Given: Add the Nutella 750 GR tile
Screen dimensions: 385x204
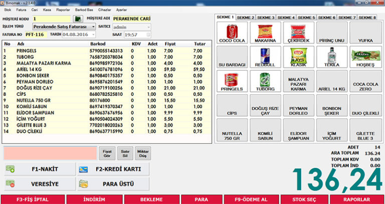Looking at the screenshot, I should (x=232, y=130).
